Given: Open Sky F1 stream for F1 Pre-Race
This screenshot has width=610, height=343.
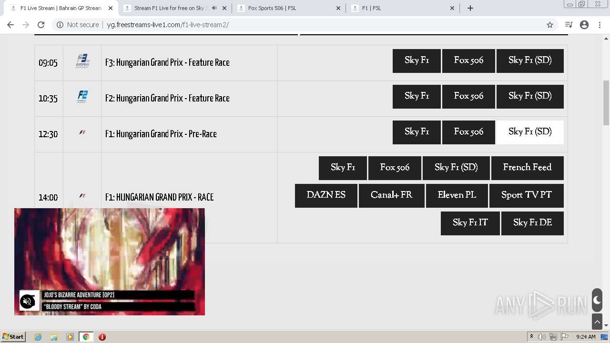Looking at the screenshot, I should pyautogui.click(x=417, y=132).
